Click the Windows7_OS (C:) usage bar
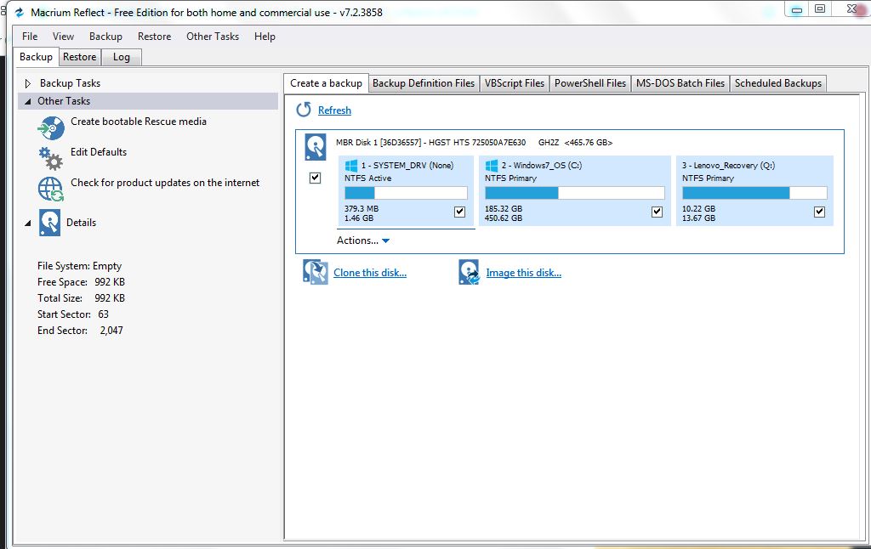Screen dimensions: 871x549 [x=575, y=193]
